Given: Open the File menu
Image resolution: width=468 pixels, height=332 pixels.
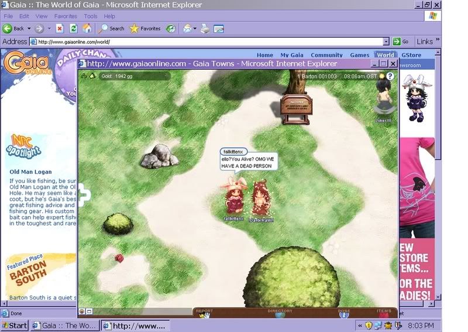Looking at the screenshot, I should pyautogui.click(x=8, y=16).
